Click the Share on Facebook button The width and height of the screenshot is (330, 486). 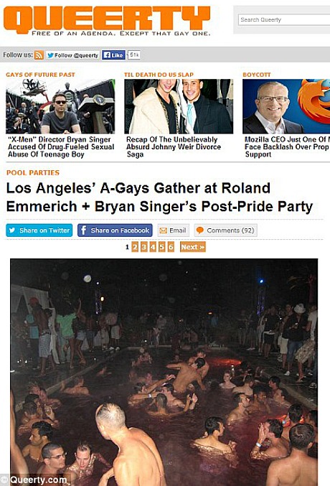tap(115, 230)
